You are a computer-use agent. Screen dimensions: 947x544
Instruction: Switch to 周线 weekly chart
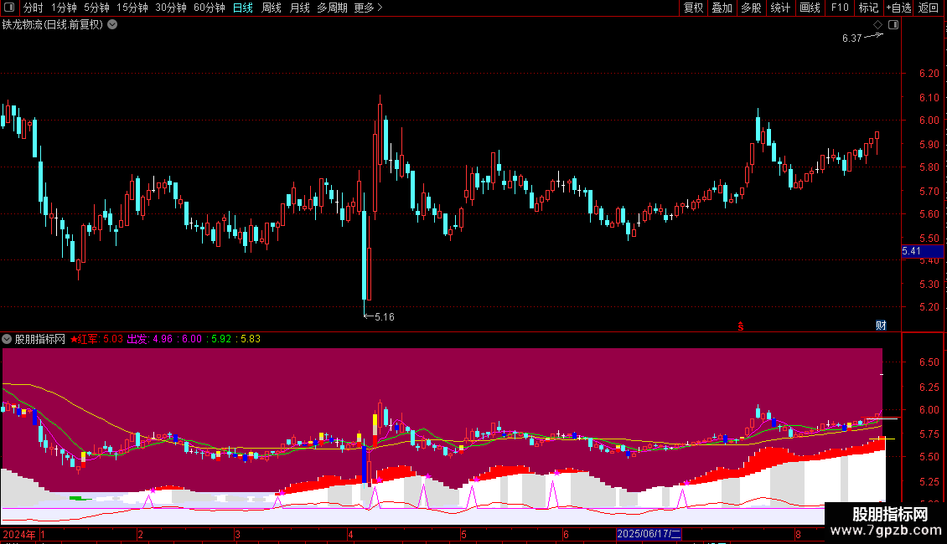[272, 8]
